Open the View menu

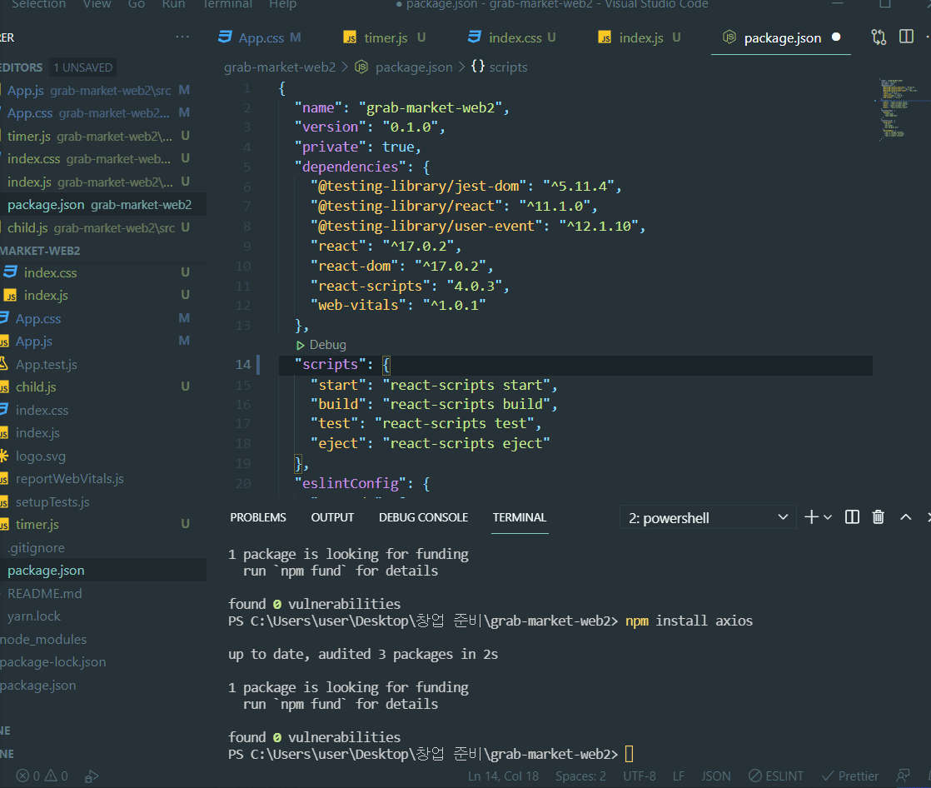pos(97,4)
